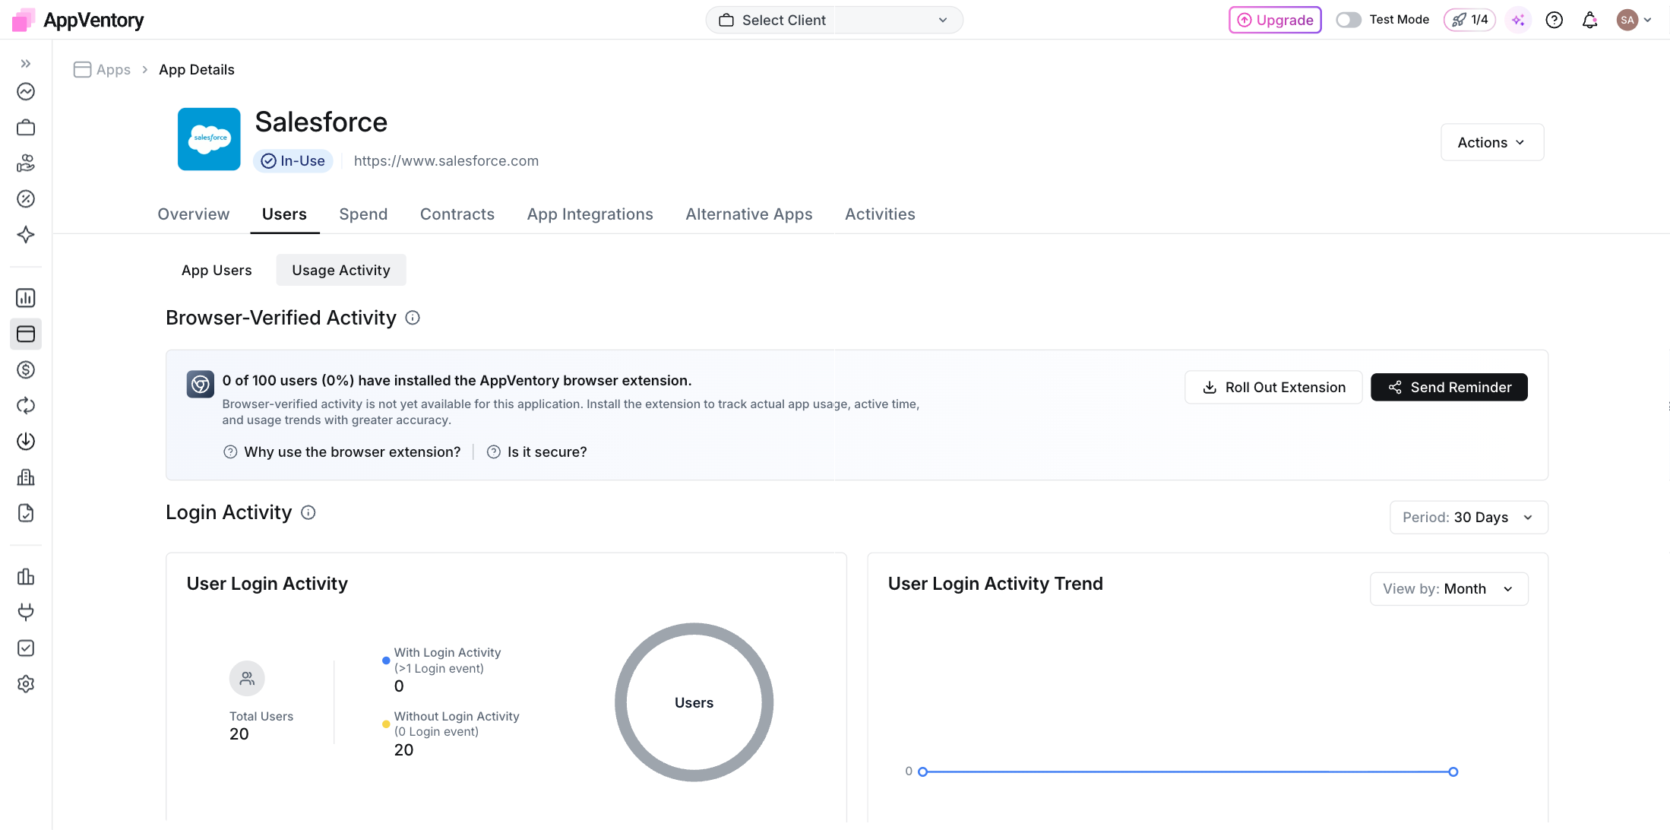Click the Without Login Activity legend dot
Viewport: 1670px width, 830px height.
pos(386,724)
